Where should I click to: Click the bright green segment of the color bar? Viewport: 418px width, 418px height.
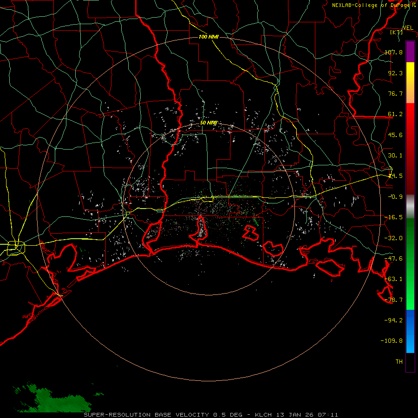coord(410,264)
